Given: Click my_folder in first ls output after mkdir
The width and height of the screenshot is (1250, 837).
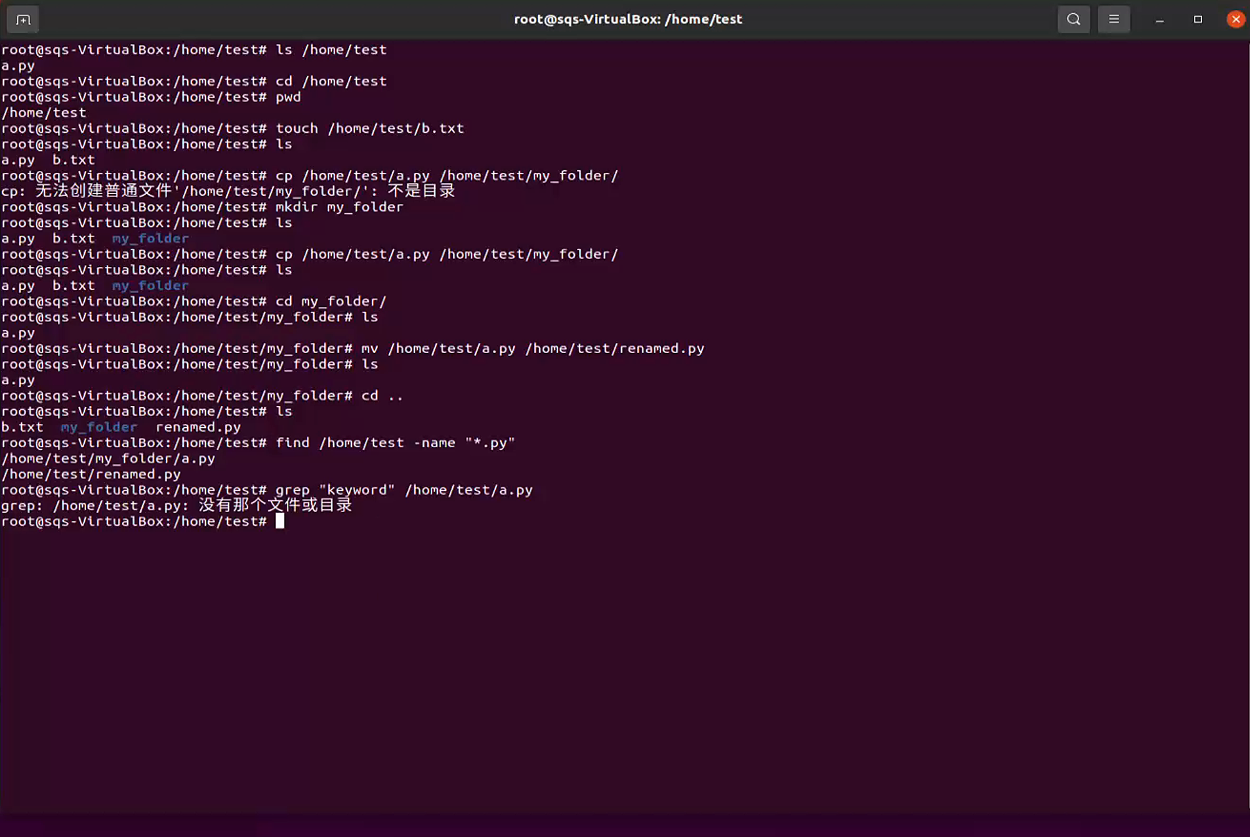Looking at the screenshot, I should pos(150,238).
